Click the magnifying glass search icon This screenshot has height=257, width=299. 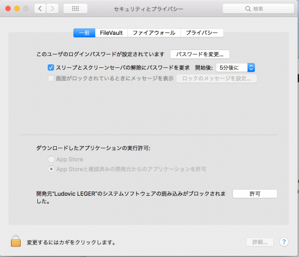(x=248, y=9)
